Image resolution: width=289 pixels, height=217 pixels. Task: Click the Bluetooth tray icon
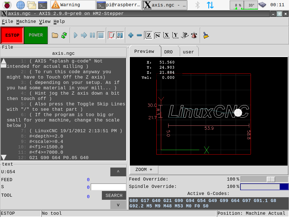coord(197,5)
